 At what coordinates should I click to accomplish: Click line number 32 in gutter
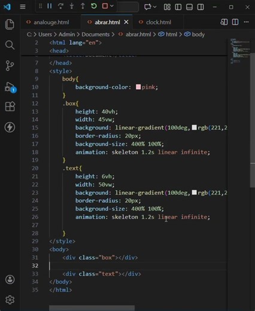click(x=35, y=266)
